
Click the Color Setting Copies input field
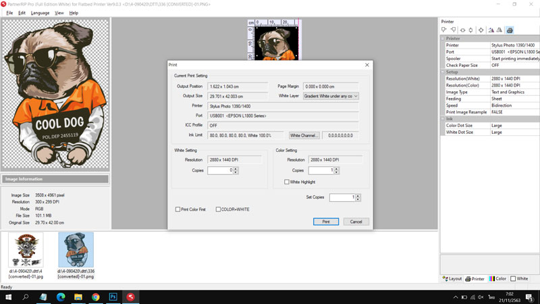coord(321,170)
